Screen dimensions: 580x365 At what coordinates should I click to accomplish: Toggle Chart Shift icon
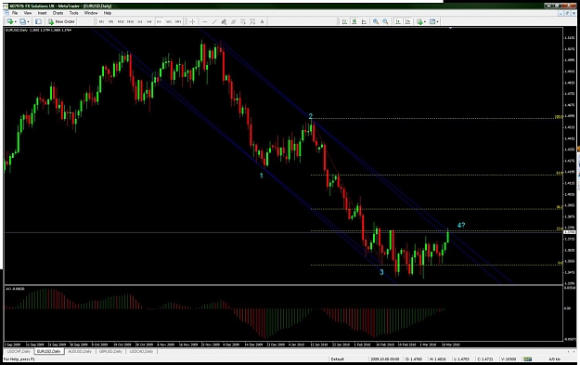click(x=407, y=22)
